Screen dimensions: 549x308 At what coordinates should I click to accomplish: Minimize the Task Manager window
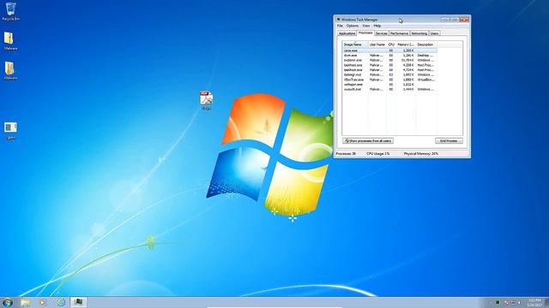coord(445,20)
